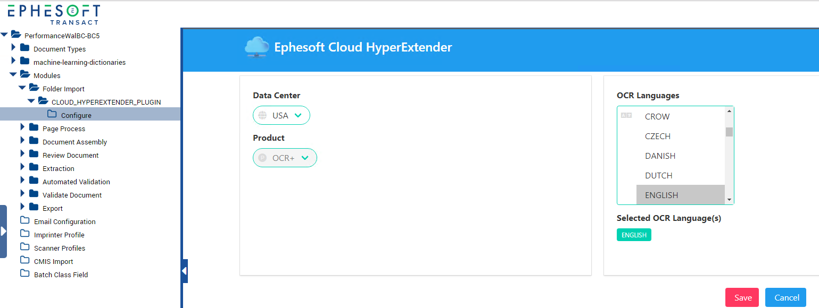Click the OCR Languages scrollbar down arrow
Viewport: 819px width, 308px height.
pyautogui.click(x=729, y=200)
